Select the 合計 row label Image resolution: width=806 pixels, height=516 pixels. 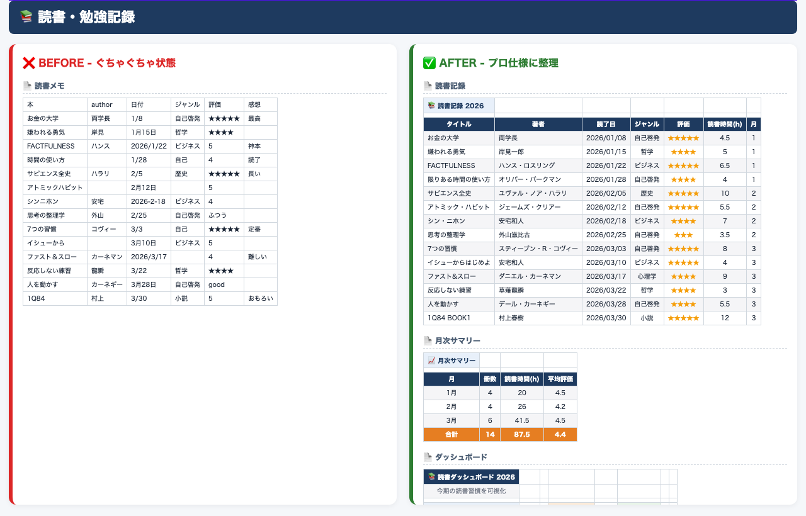pyautogui.click(x=451, y=435)
